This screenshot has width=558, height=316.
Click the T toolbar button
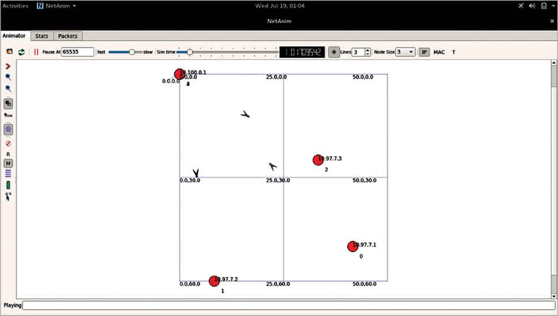(453, 52)
